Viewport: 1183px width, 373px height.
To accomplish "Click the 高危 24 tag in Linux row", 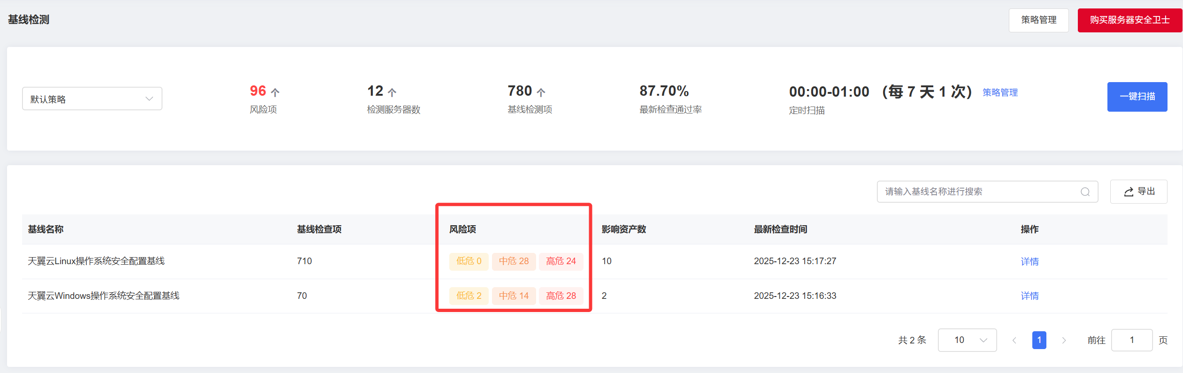I will click(561, 261).
